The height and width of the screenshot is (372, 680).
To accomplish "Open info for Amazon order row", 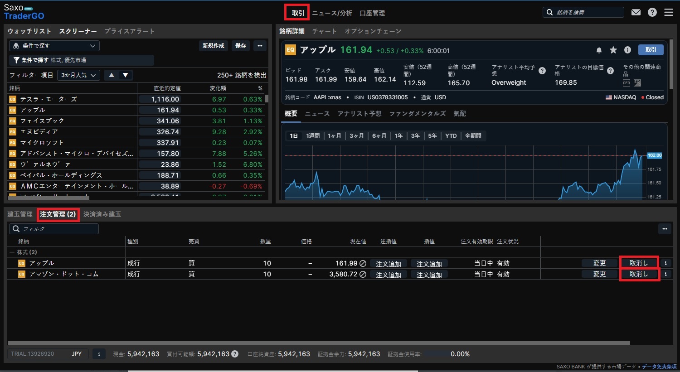I will click(665, 274).
